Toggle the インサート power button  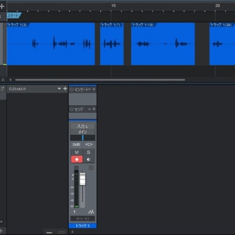(72, 89)
